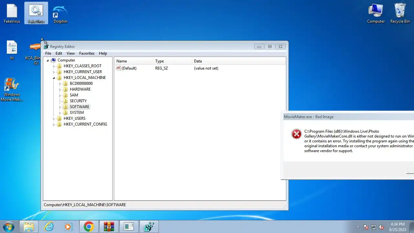Click the Show desktop button at taskbar end
The width and height of the screenshot is (414, 233).
[411, 227]
